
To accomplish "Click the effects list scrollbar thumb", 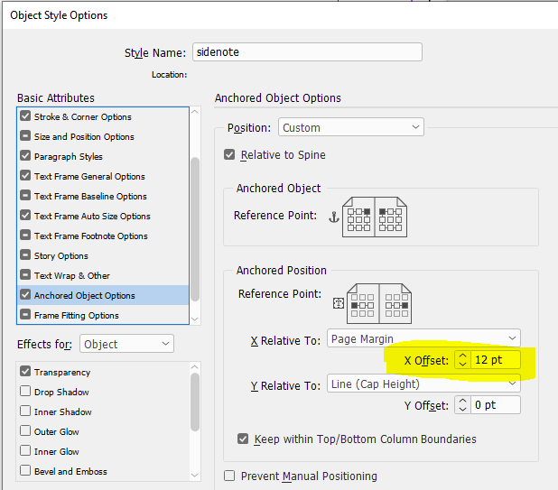I will click(x=195, y=402).
